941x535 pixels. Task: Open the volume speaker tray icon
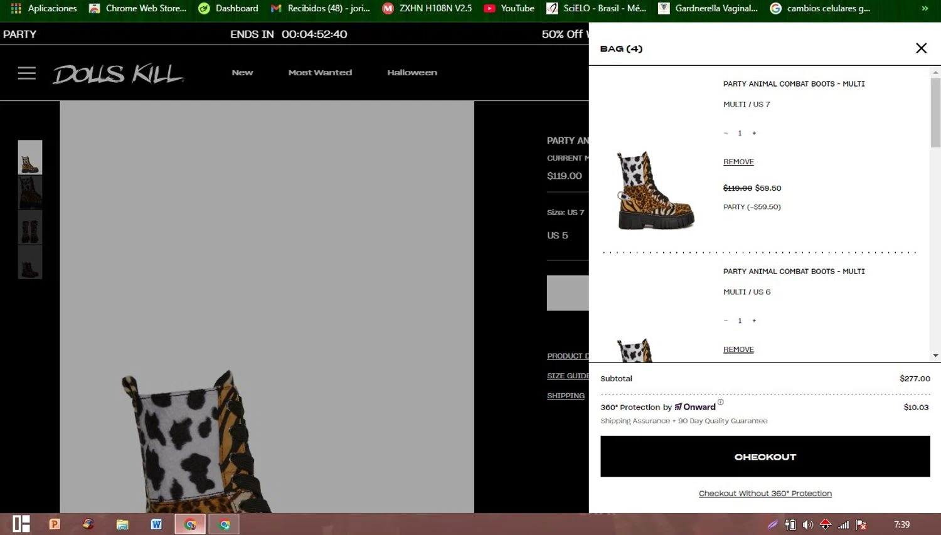pyautogui.click(x=808, y=525)
